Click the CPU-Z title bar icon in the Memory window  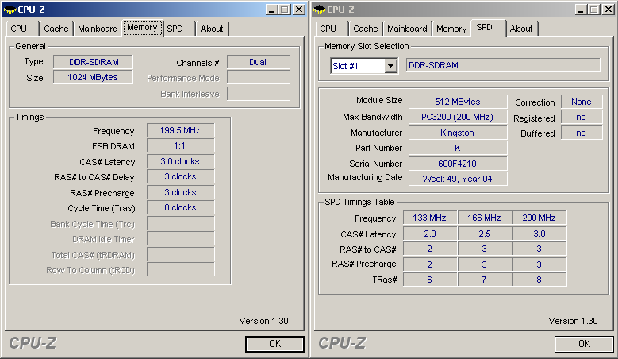(x=9, y=10)
